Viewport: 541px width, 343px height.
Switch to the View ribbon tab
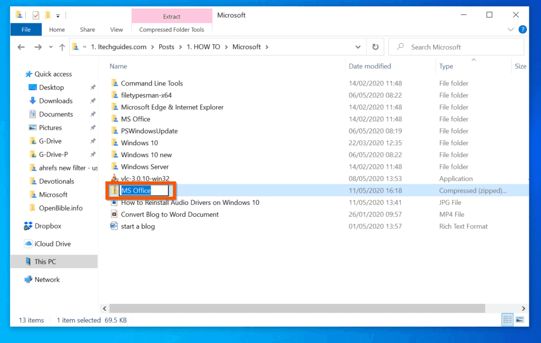(x=116, y=30)
